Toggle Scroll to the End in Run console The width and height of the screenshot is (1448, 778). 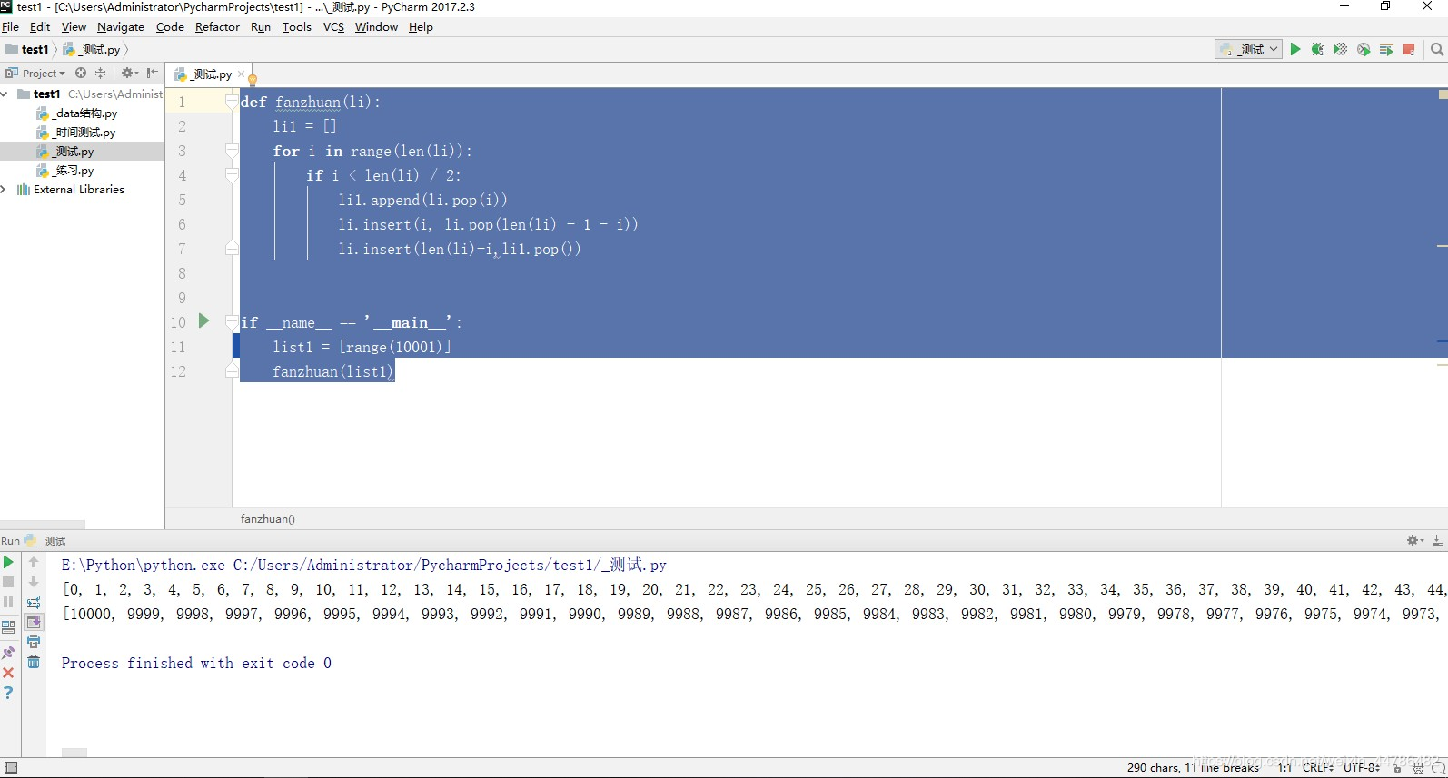34,622
